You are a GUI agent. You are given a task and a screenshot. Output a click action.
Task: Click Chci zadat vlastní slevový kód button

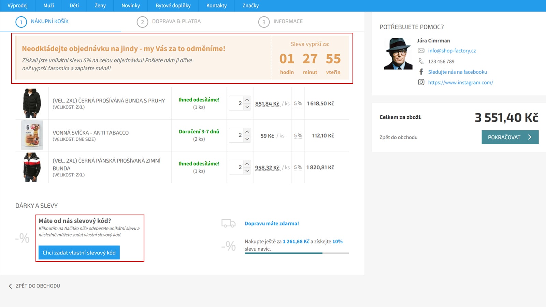point(79,253)
